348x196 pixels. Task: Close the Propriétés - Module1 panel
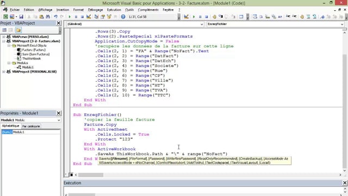pyautogui.click(x=59, y=113)
